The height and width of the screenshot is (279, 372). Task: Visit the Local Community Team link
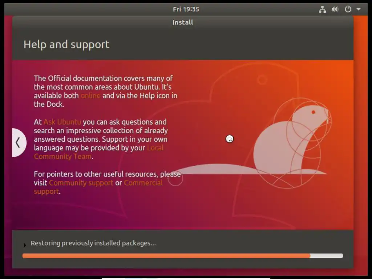tap(98, 152)
